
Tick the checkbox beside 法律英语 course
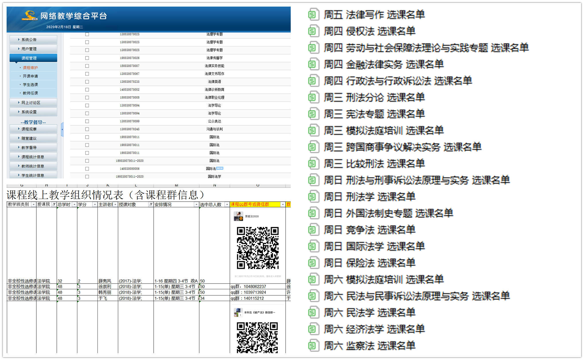pos(87,82)
